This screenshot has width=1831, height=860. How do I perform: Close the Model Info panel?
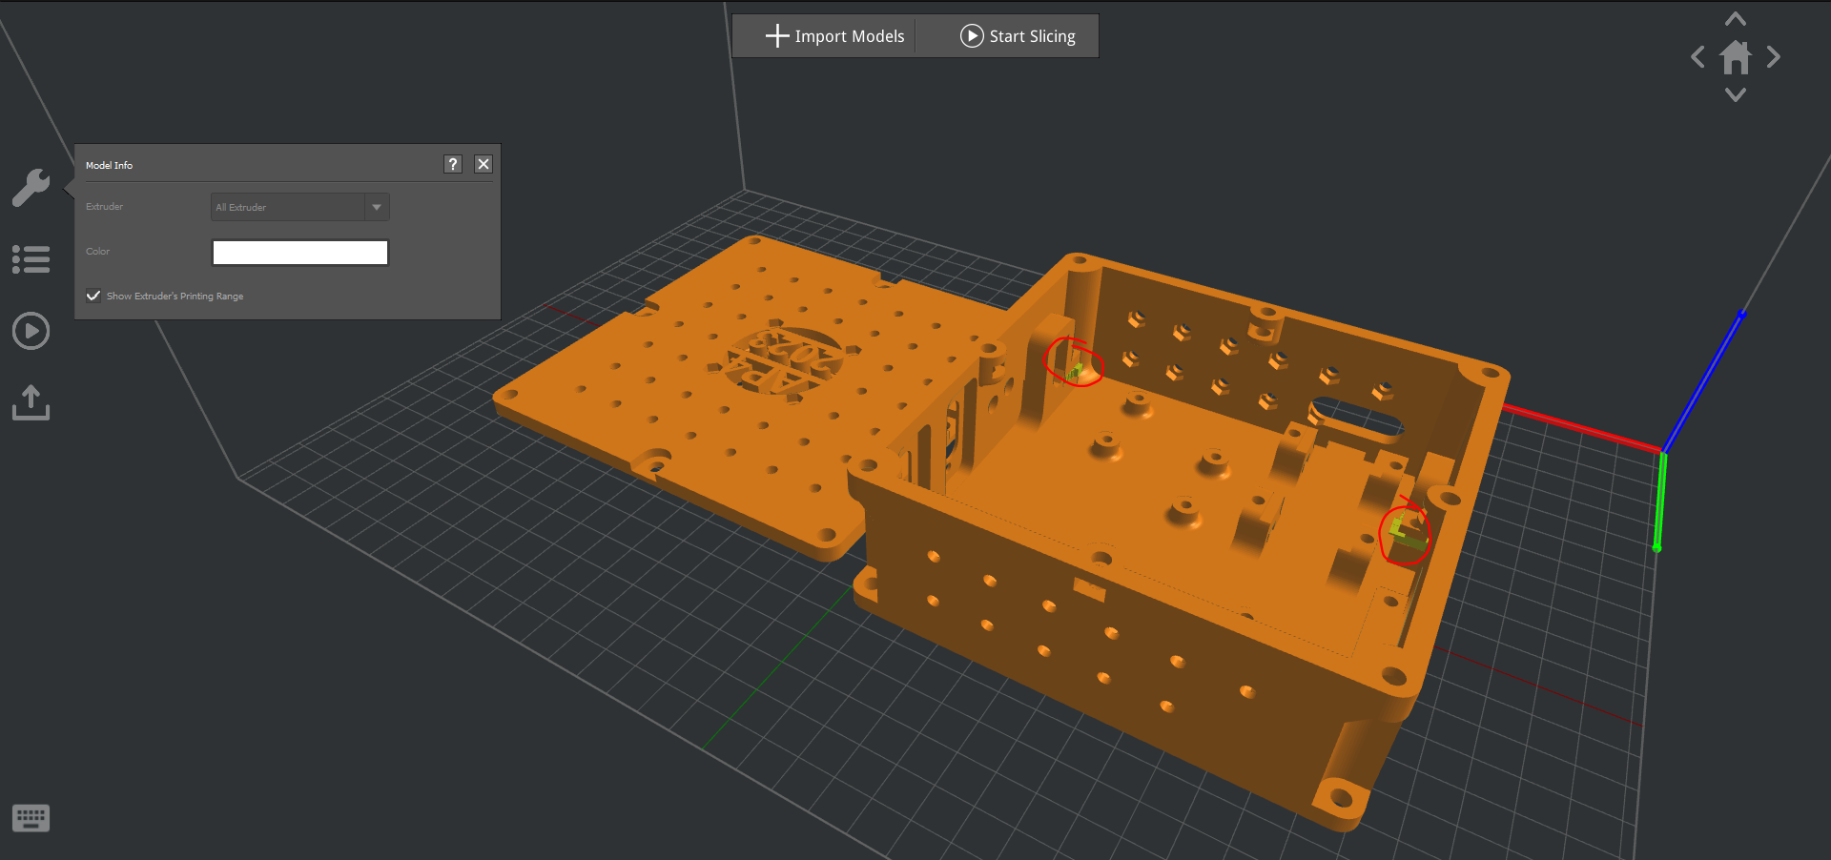pos(483,164)
